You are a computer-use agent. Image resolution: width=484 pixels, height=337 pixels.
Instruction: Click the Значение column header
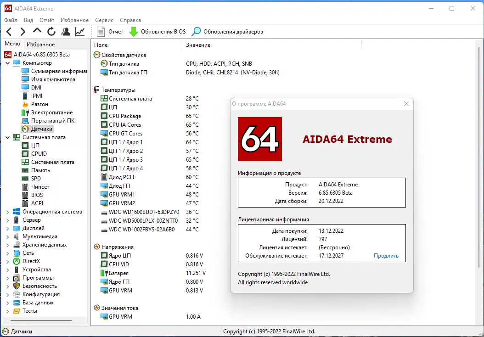tap(272, 45)
